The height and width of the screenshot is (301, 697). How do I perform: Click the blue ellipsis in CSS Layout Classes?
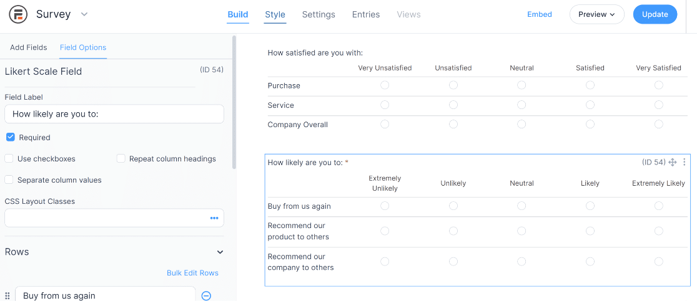(214, 218)
